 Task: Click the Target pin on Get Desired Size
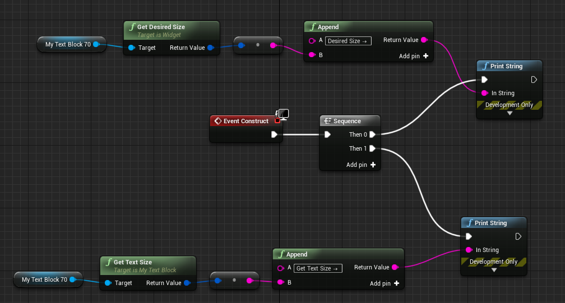(132, 48)
